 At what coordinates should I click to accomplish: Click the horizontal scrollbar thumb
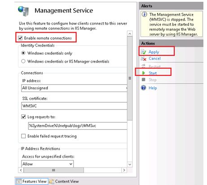tap(53, 170)
